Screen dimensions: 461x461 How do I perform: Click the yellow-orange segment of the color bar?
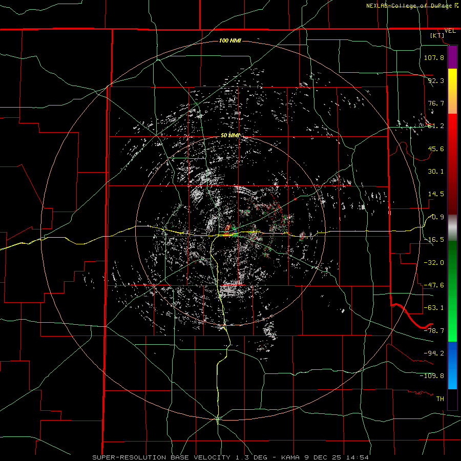coord(452,91)
